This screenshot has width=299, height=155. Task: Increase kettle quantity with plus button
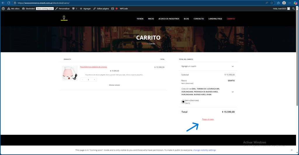tap(94, 80)
